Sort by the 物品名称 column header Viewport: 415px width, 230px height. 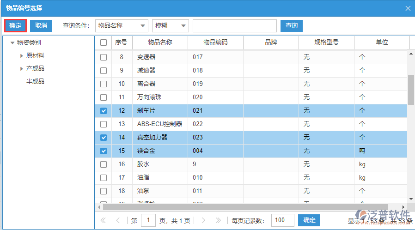(160, 42)
